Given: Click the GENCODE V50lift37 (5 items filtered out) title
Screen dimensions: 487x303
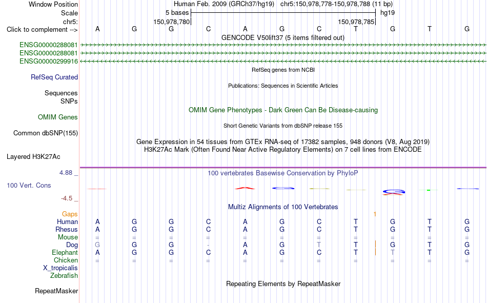Looking at the screenshot, I should [283, 37].
